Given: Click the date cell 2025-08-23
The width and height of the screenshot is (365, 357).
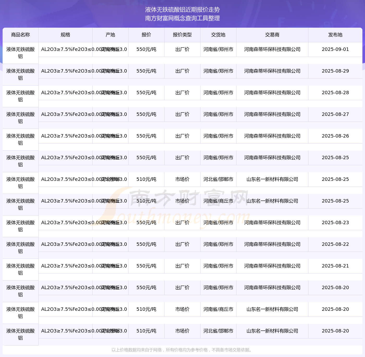Looking at the screenshot, I should click(335, 223).
